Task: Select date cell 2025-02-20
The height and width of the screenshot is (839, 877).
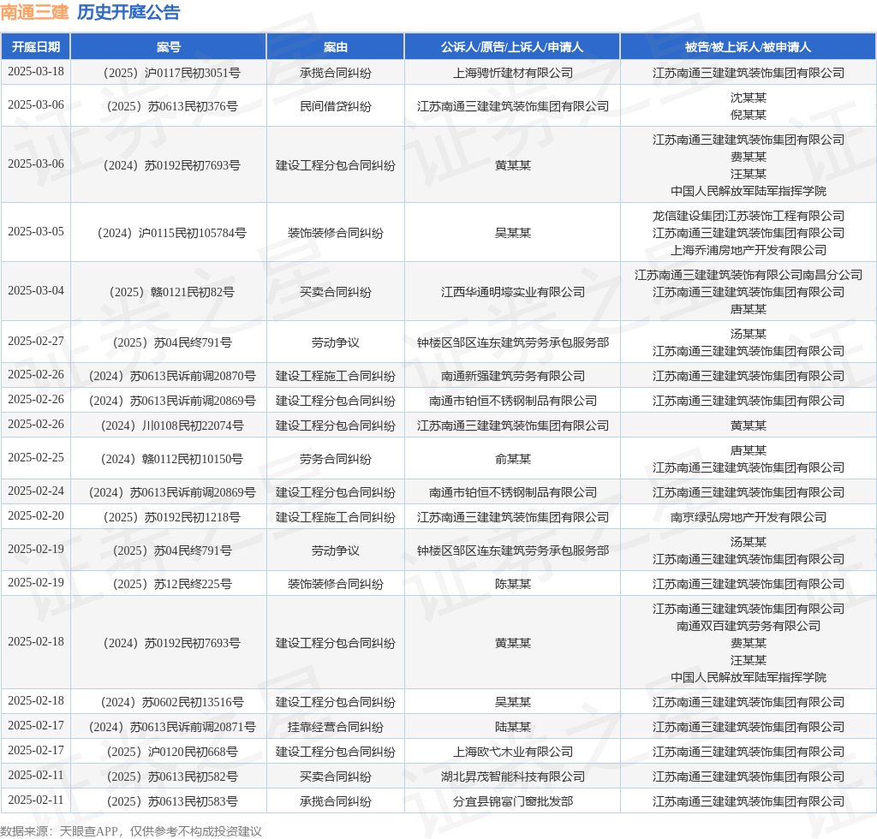Action: pyautogui.click(x=36, y=516)
